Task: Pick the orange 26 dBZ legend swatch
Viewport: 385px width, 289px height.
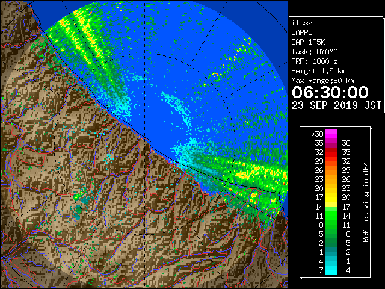Action: click(331, 170)
